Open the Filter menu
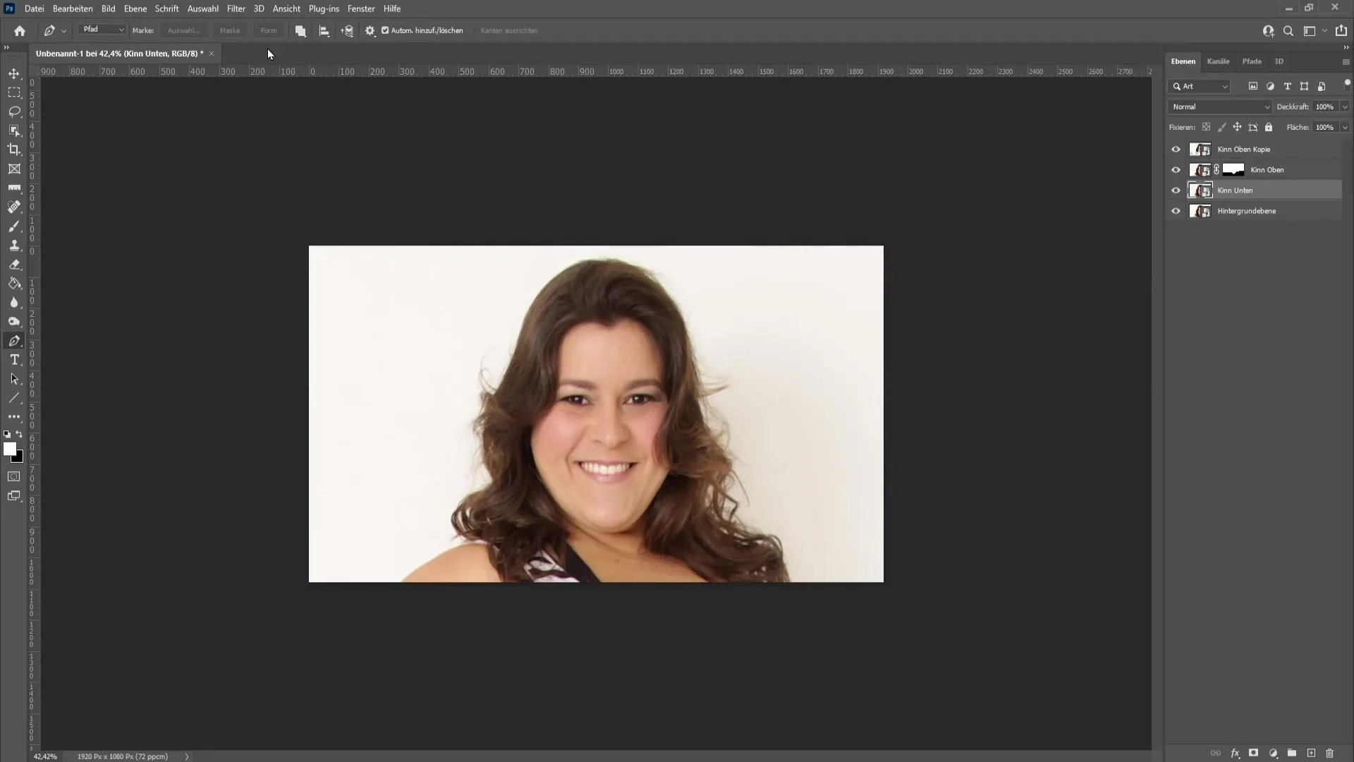The height and width of the screenshot is (762, 1354). tap(236, 8)
